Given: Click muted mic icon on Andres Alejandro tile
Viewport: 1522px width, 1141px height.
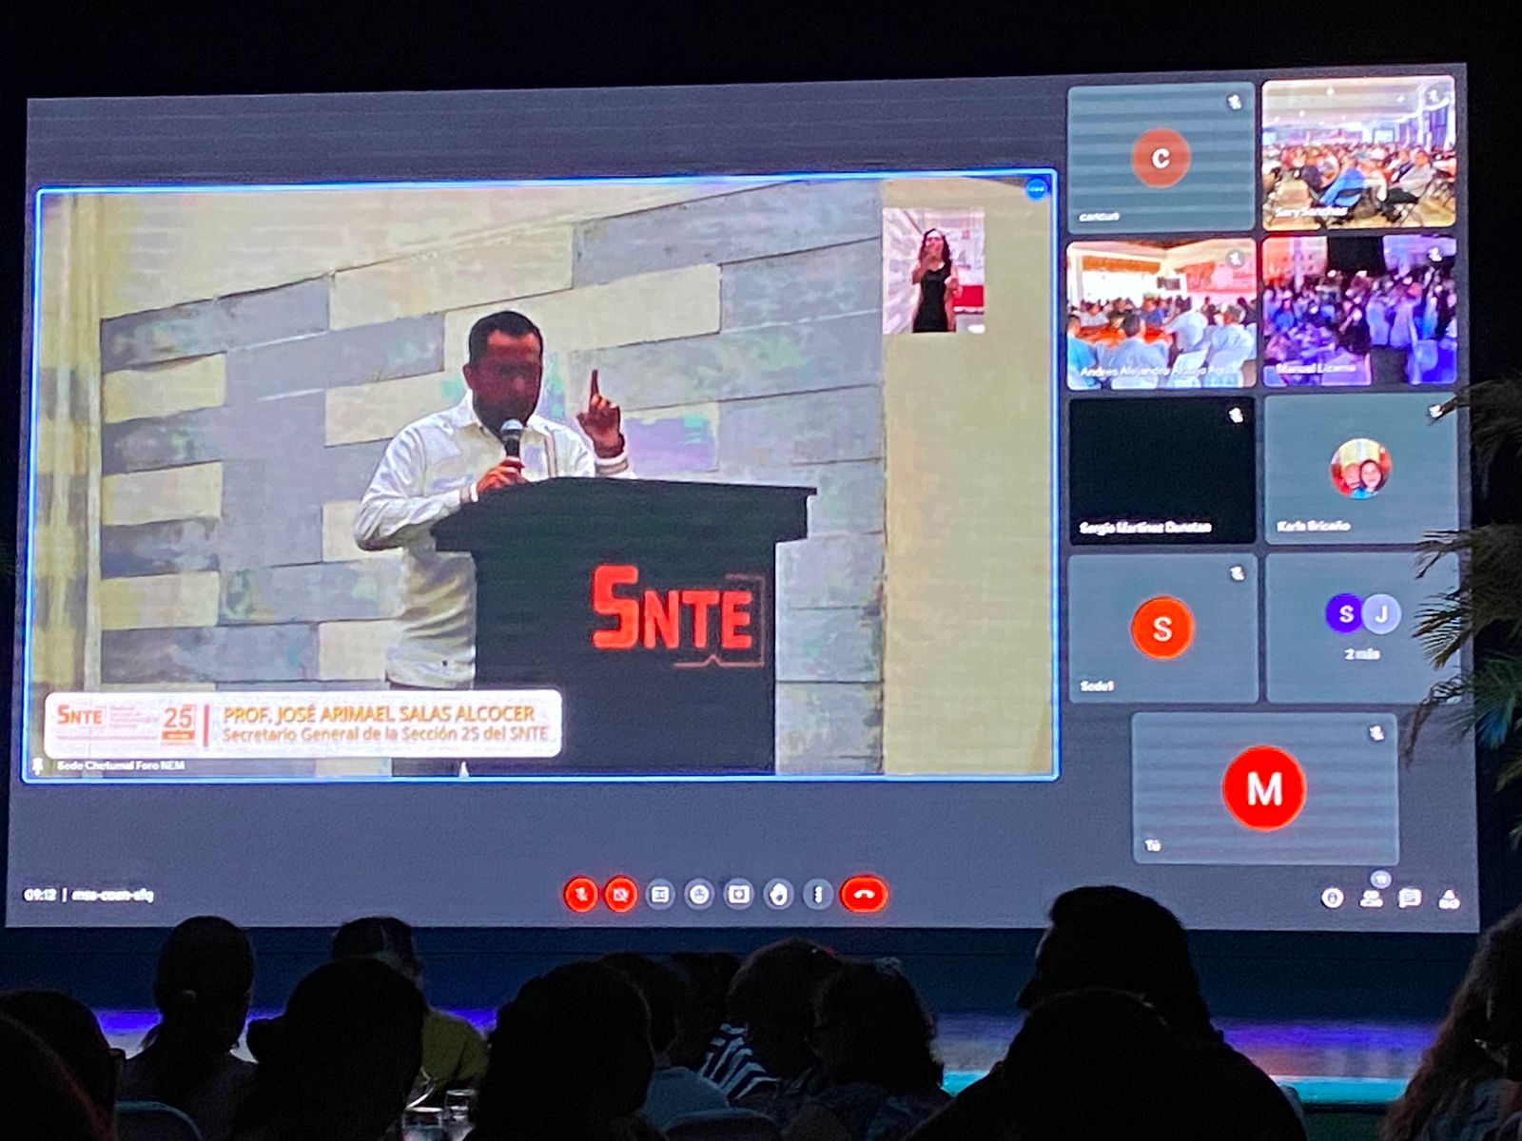Looking at the screenshot, I should (1235, 258).
